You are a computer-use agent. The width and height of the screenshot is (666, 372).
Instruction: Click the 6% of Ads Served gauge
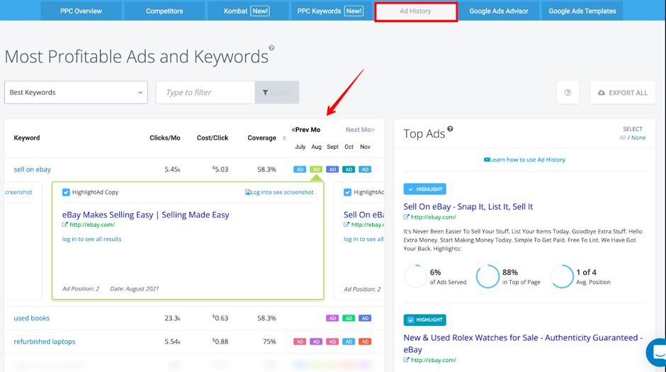point(415,276)
